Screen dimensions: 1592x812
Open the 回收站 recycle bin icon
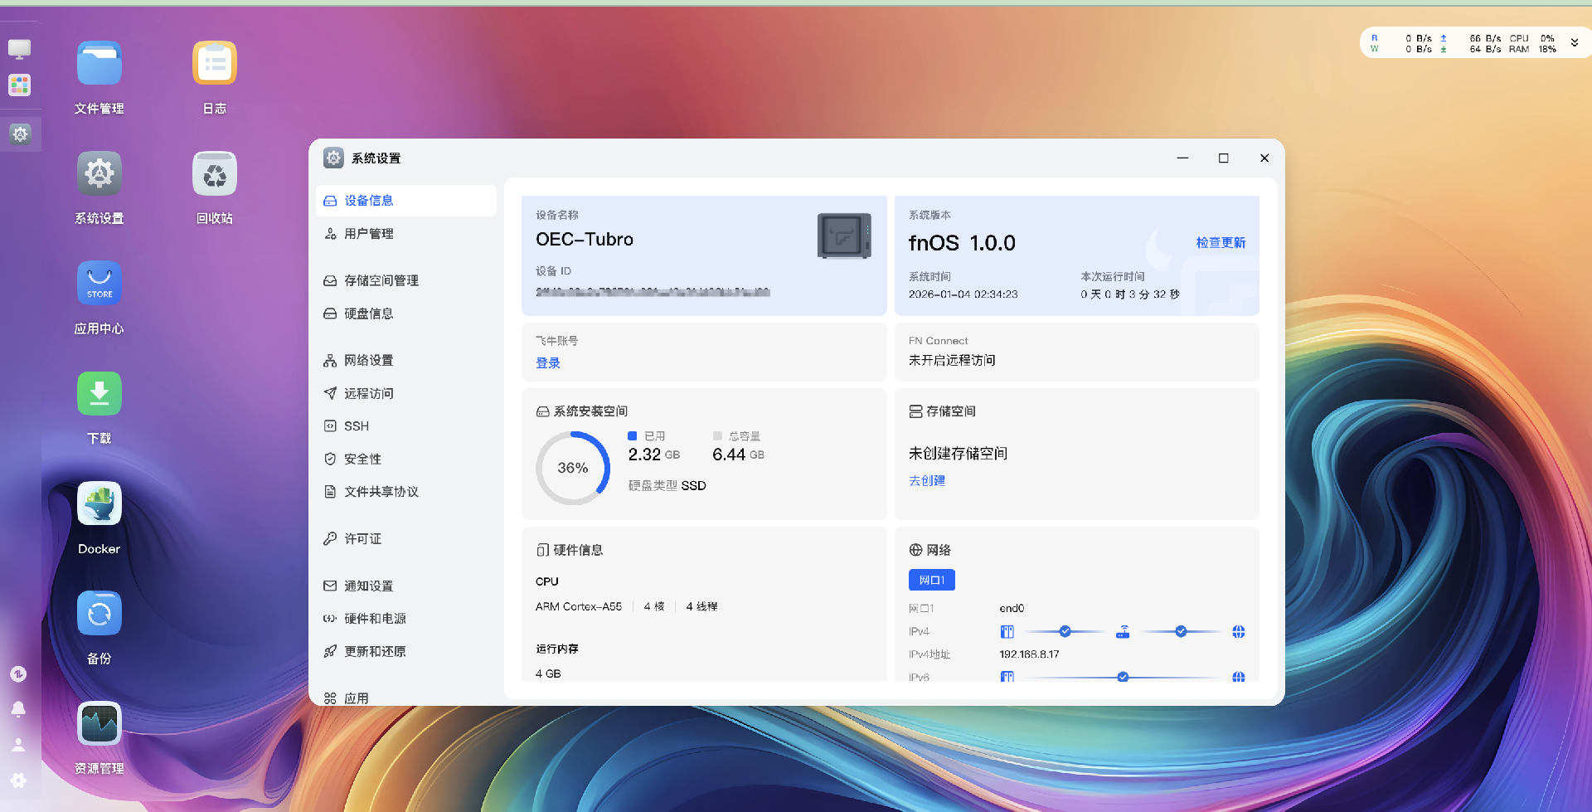214,174
